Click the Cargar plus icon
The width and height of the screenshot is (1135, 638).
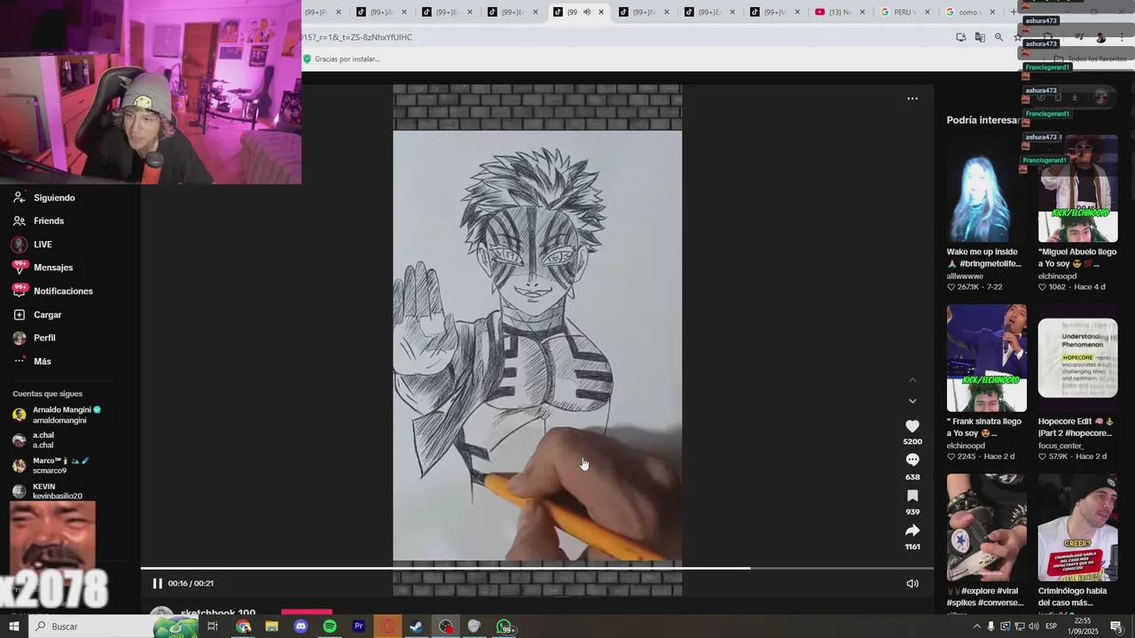point(20,315)
